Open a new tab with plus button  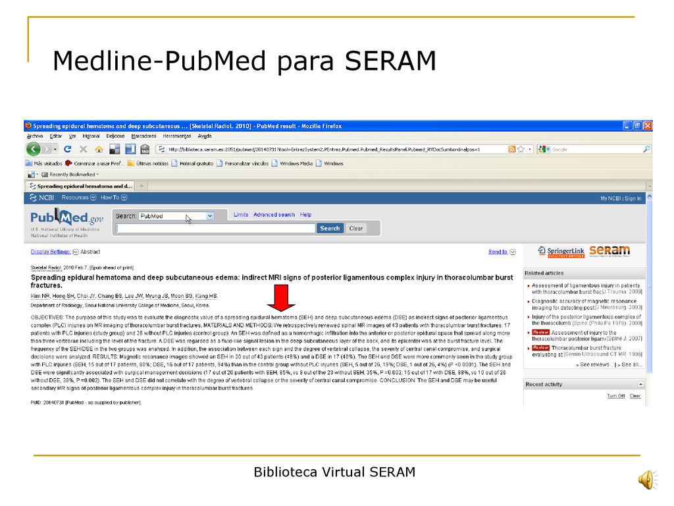coord(142,186)
